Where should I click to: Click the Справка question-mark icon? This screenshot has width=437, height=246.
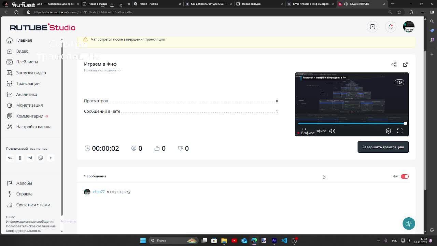coord(10,194)
